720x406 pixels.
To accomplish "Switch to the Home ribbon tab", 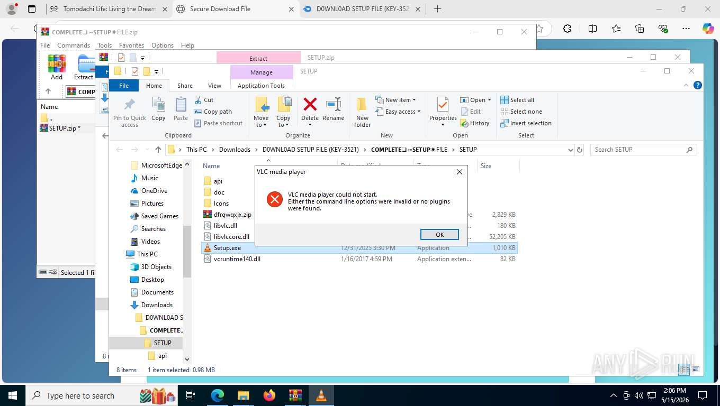I will (154, 86).
